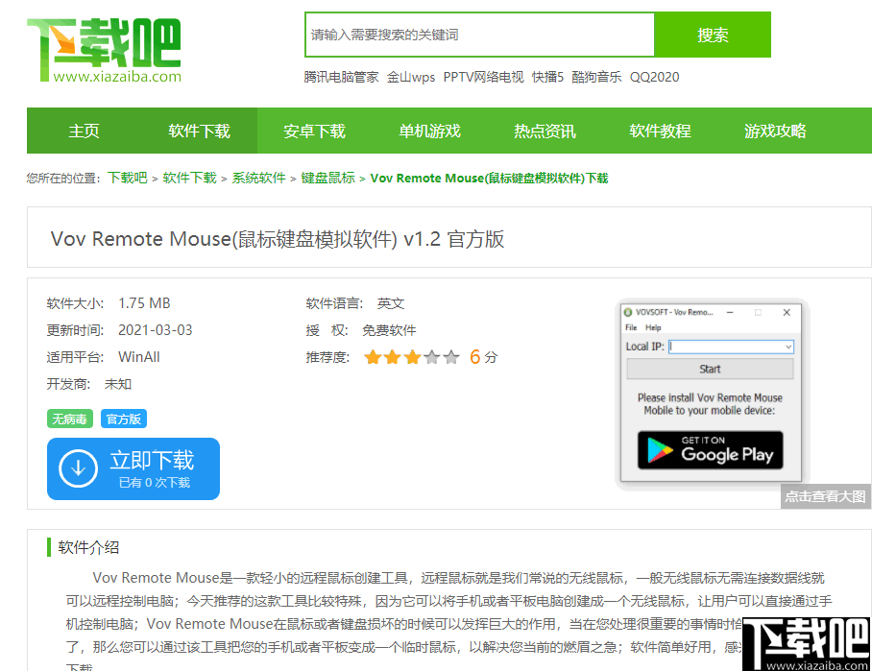
Task: Click the Vov Remote Mouse screenshot thumbnail
Action: coord(712,393)
